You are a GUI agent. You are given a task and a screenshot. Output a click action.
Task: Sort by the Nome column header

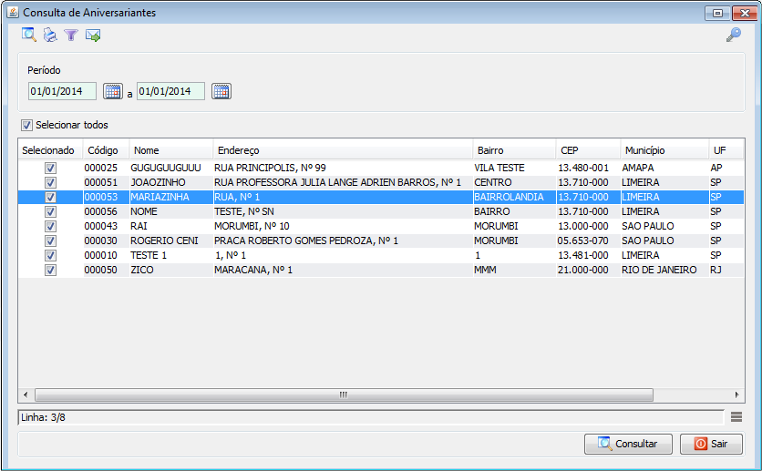pos(170,150)
